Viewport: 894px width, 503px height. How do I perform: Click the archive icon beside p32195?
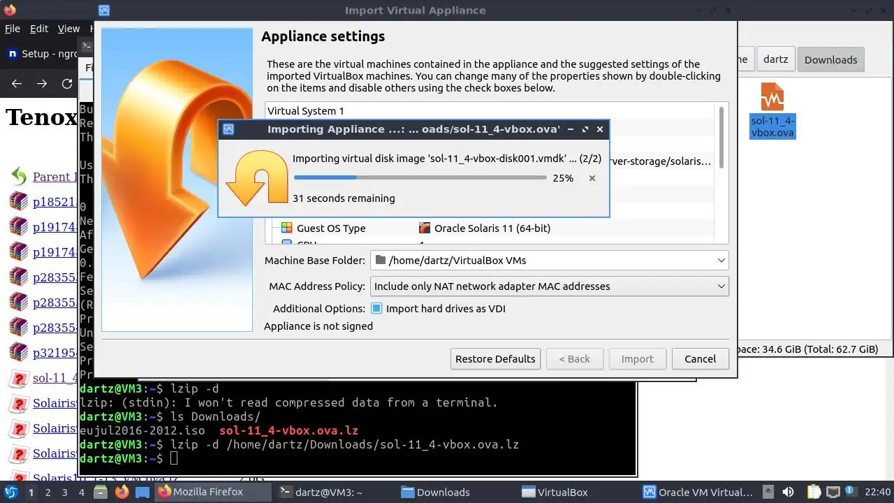(x=19, y=353)
